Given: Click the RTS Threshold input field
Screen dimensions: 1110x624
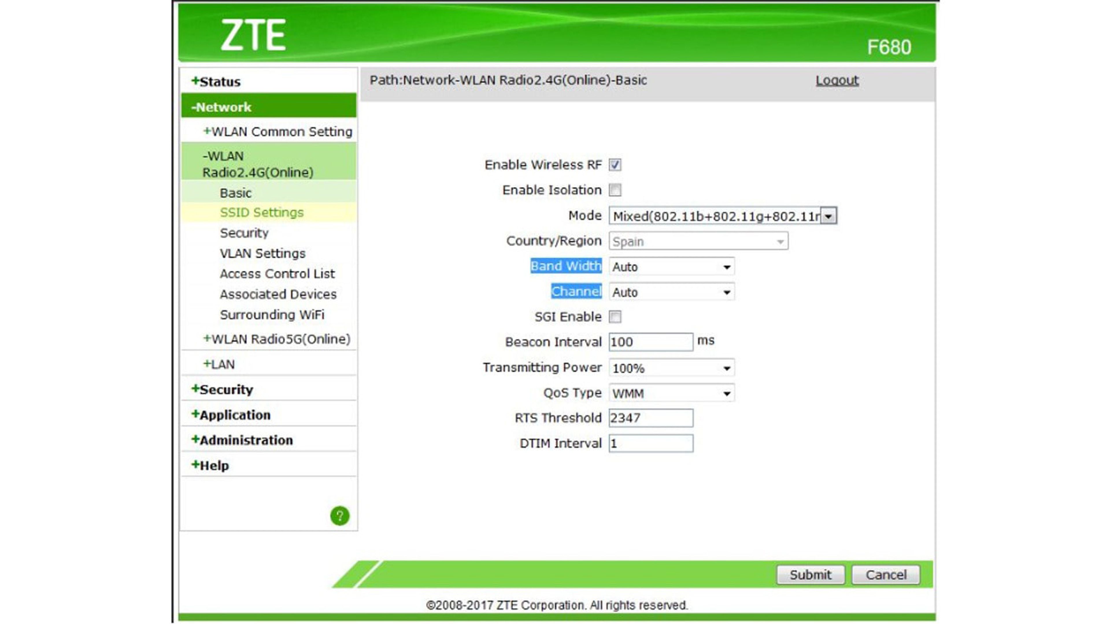Looking at the screenshot, I should 651,418.
